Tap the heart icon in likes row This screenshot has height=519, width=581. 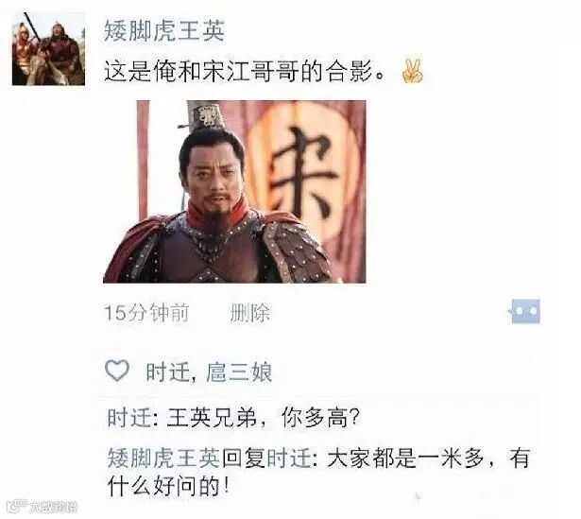(117, 371)
